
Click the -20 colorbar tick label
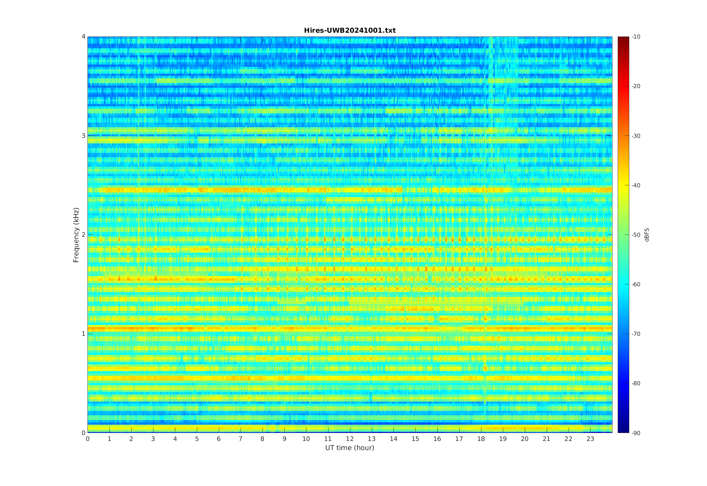[x=636, y=86]
